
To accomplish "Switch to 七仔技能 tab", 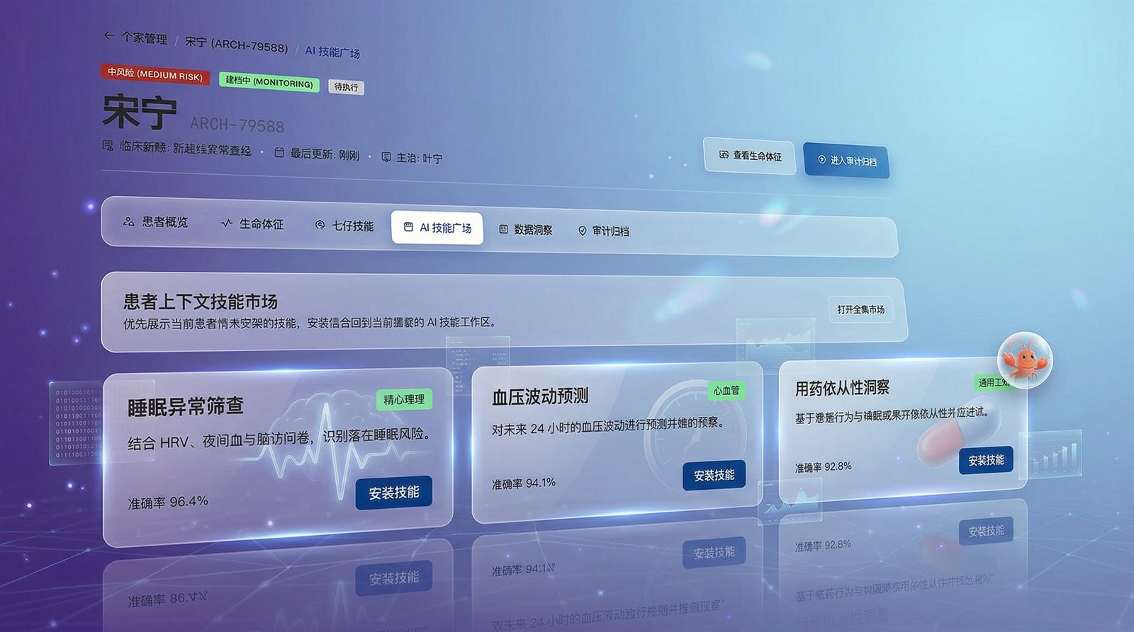I will [x=344, y=226].
